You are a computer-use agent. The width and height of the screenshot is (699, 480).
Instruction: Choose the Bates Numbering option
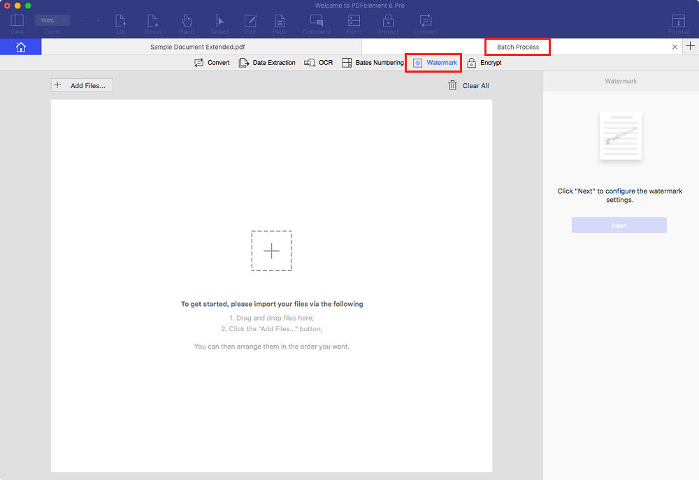coord(373,63)
